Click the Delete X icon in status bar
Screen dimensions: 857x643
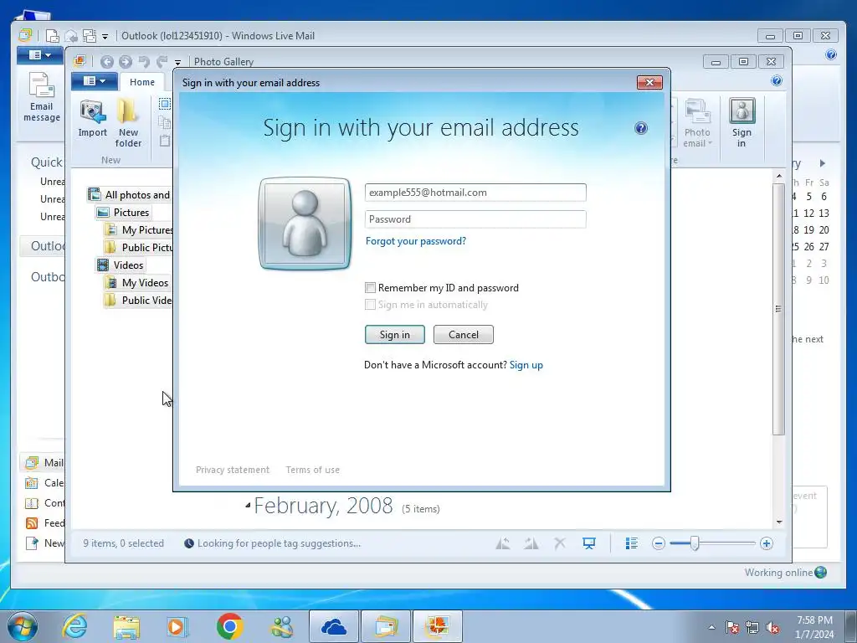560,543
